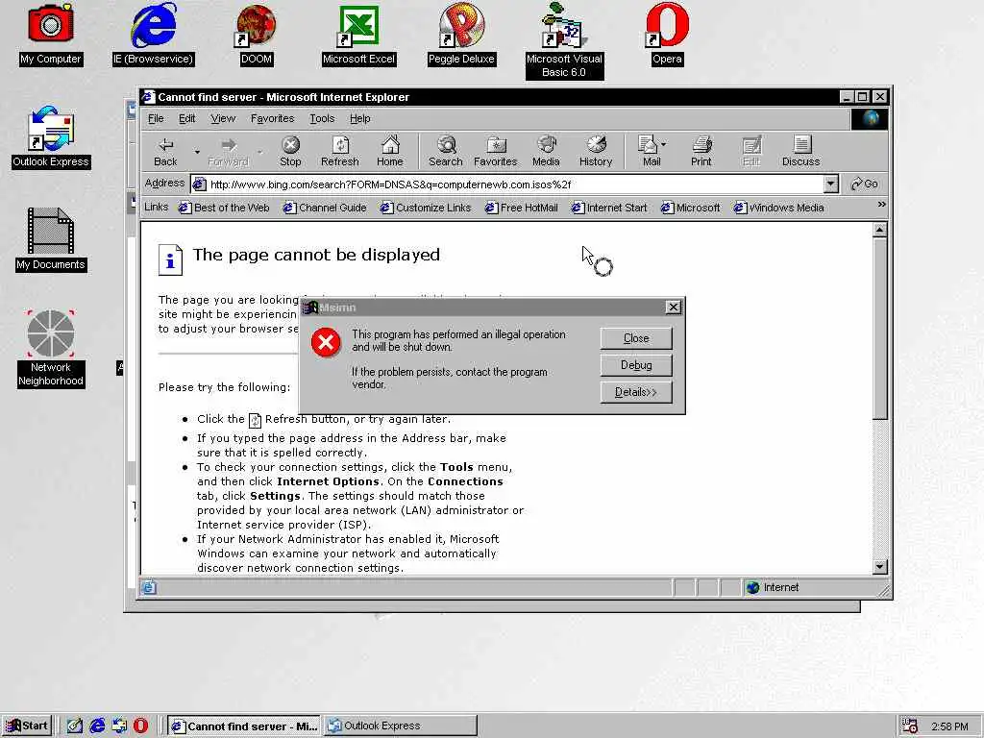Open the Customize Links shortcut
This screenshot has height=738, width=984.
(426, 208)
